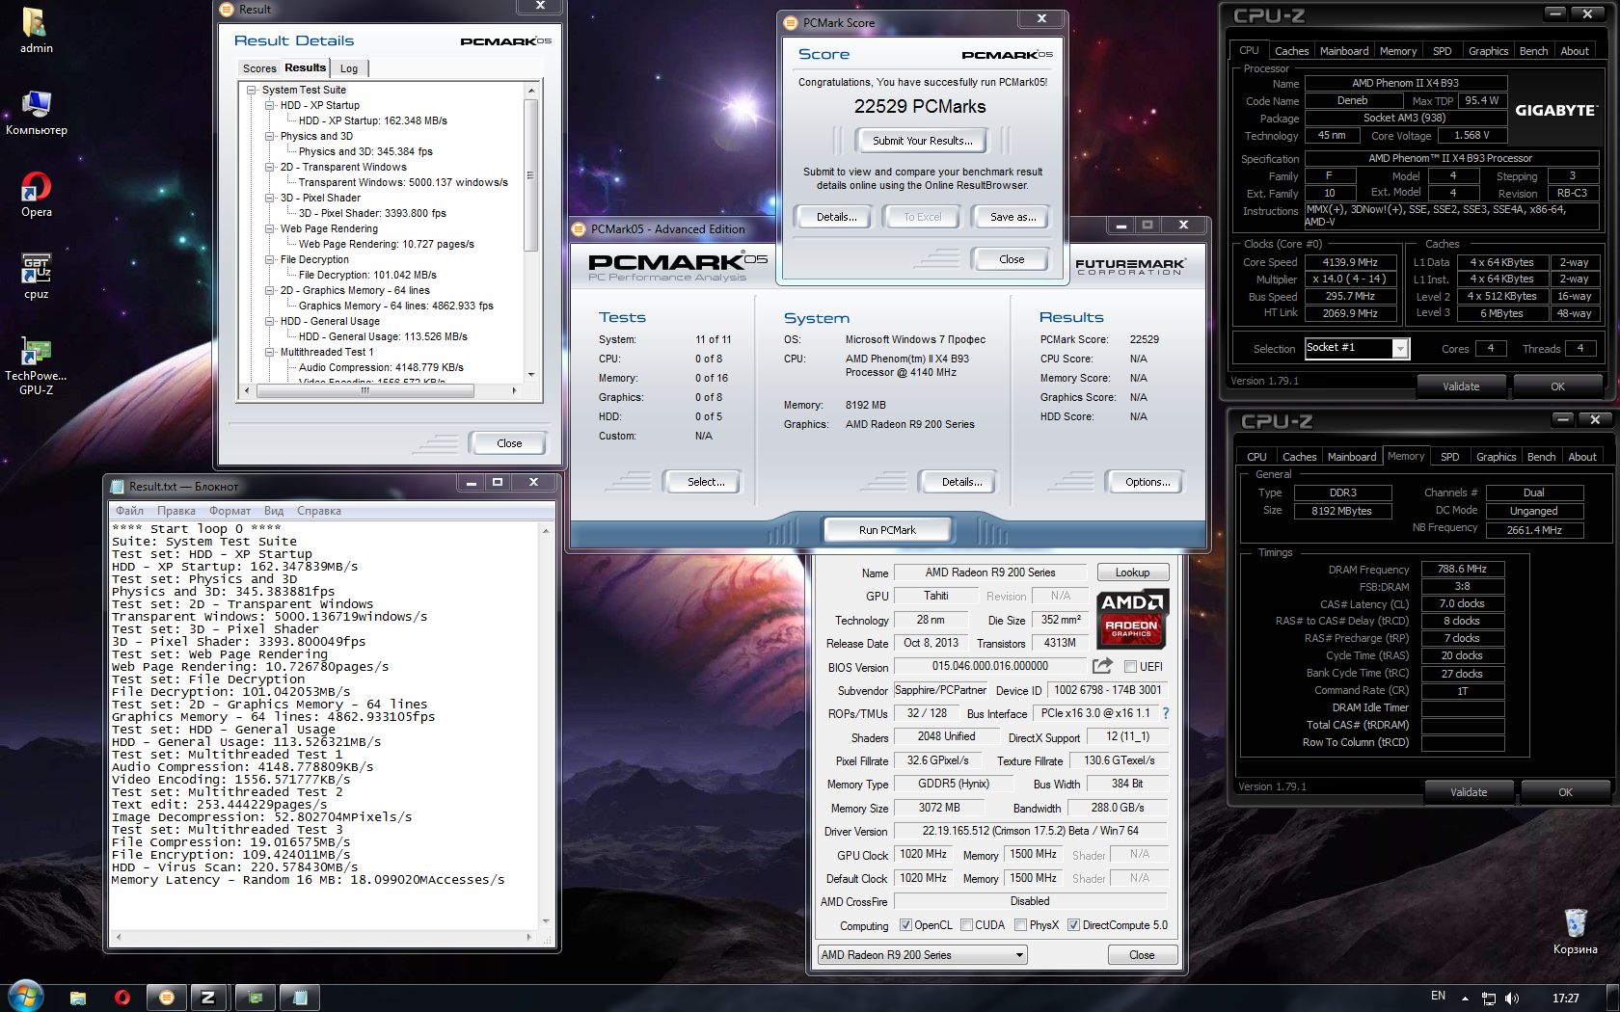This screenshot has height=1012, width=1620.
Task: Open the cpuz desktop shortcut
Action: [36, 278]
